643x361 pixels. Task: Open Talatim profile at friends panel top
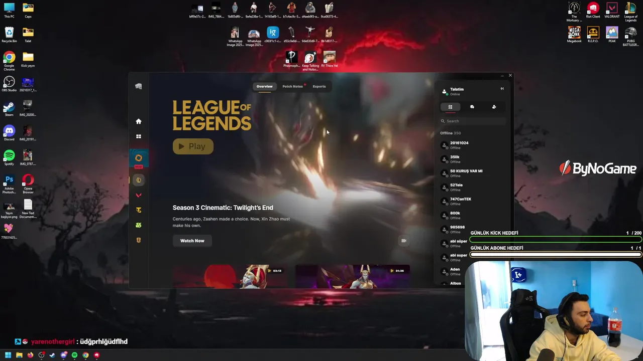(x=453, y=91)
